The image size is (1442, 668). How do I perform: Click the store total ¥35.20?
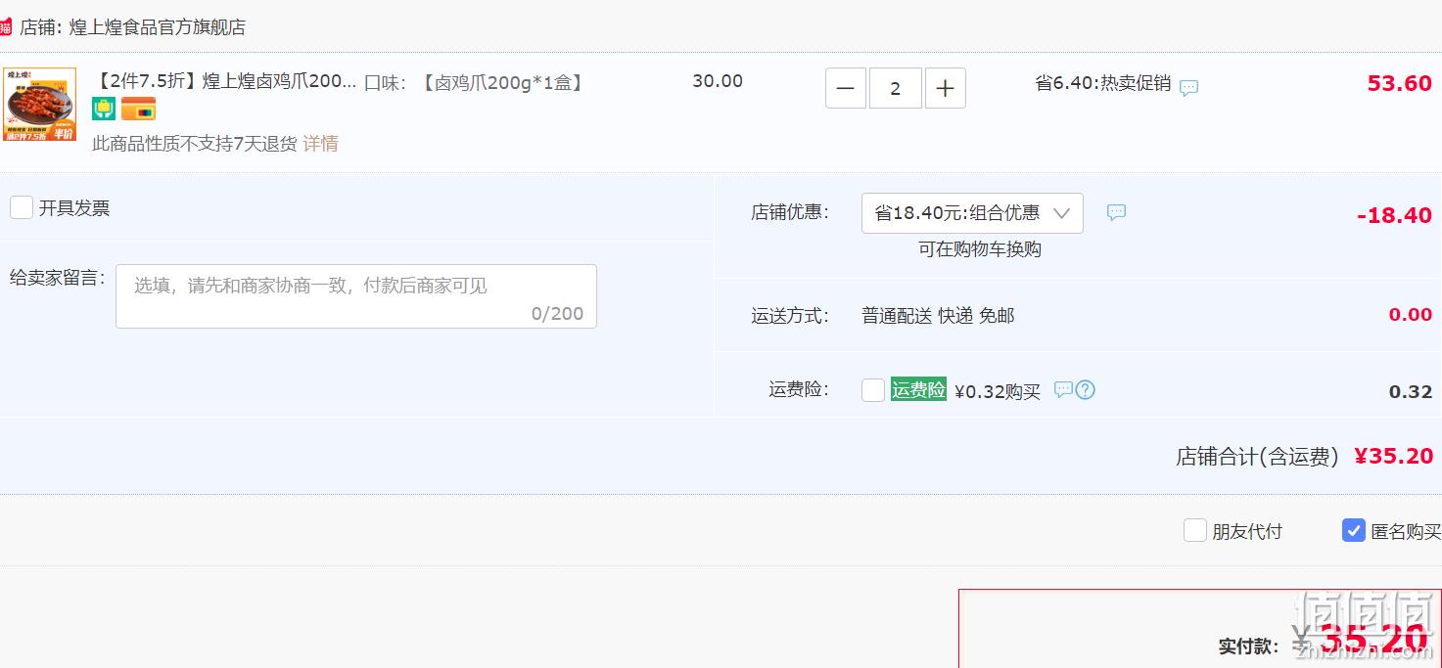point(1394,456)
